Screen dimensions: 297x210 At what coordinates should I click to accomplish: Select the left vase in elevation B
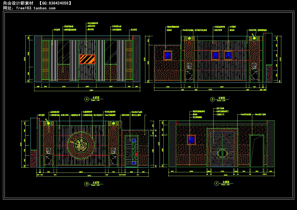tap(49, 151)
